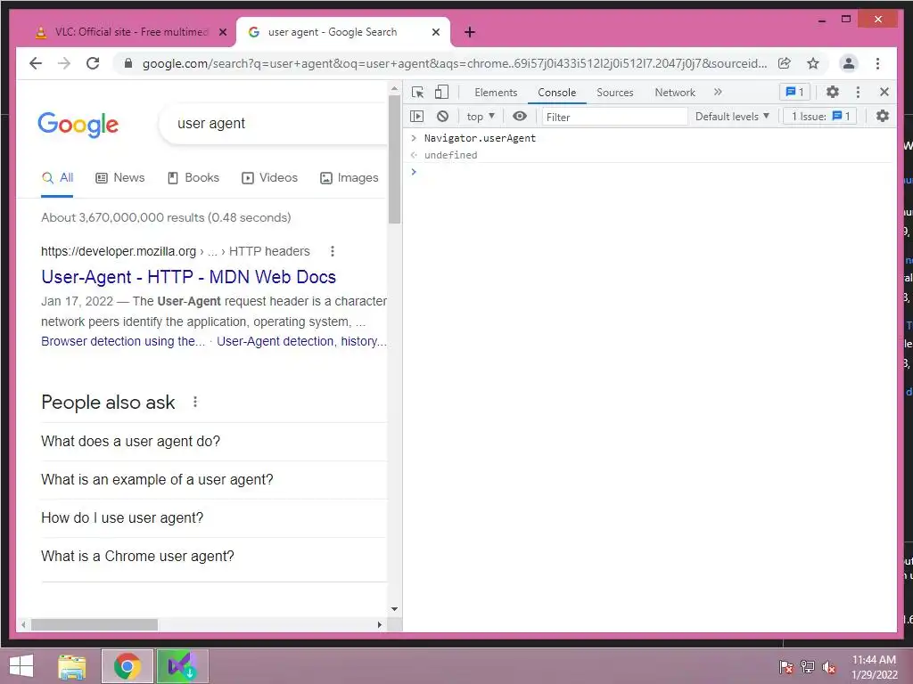Expand What is an example of a user agent?
Screen dimensions: 913x684
pos(214,480)
